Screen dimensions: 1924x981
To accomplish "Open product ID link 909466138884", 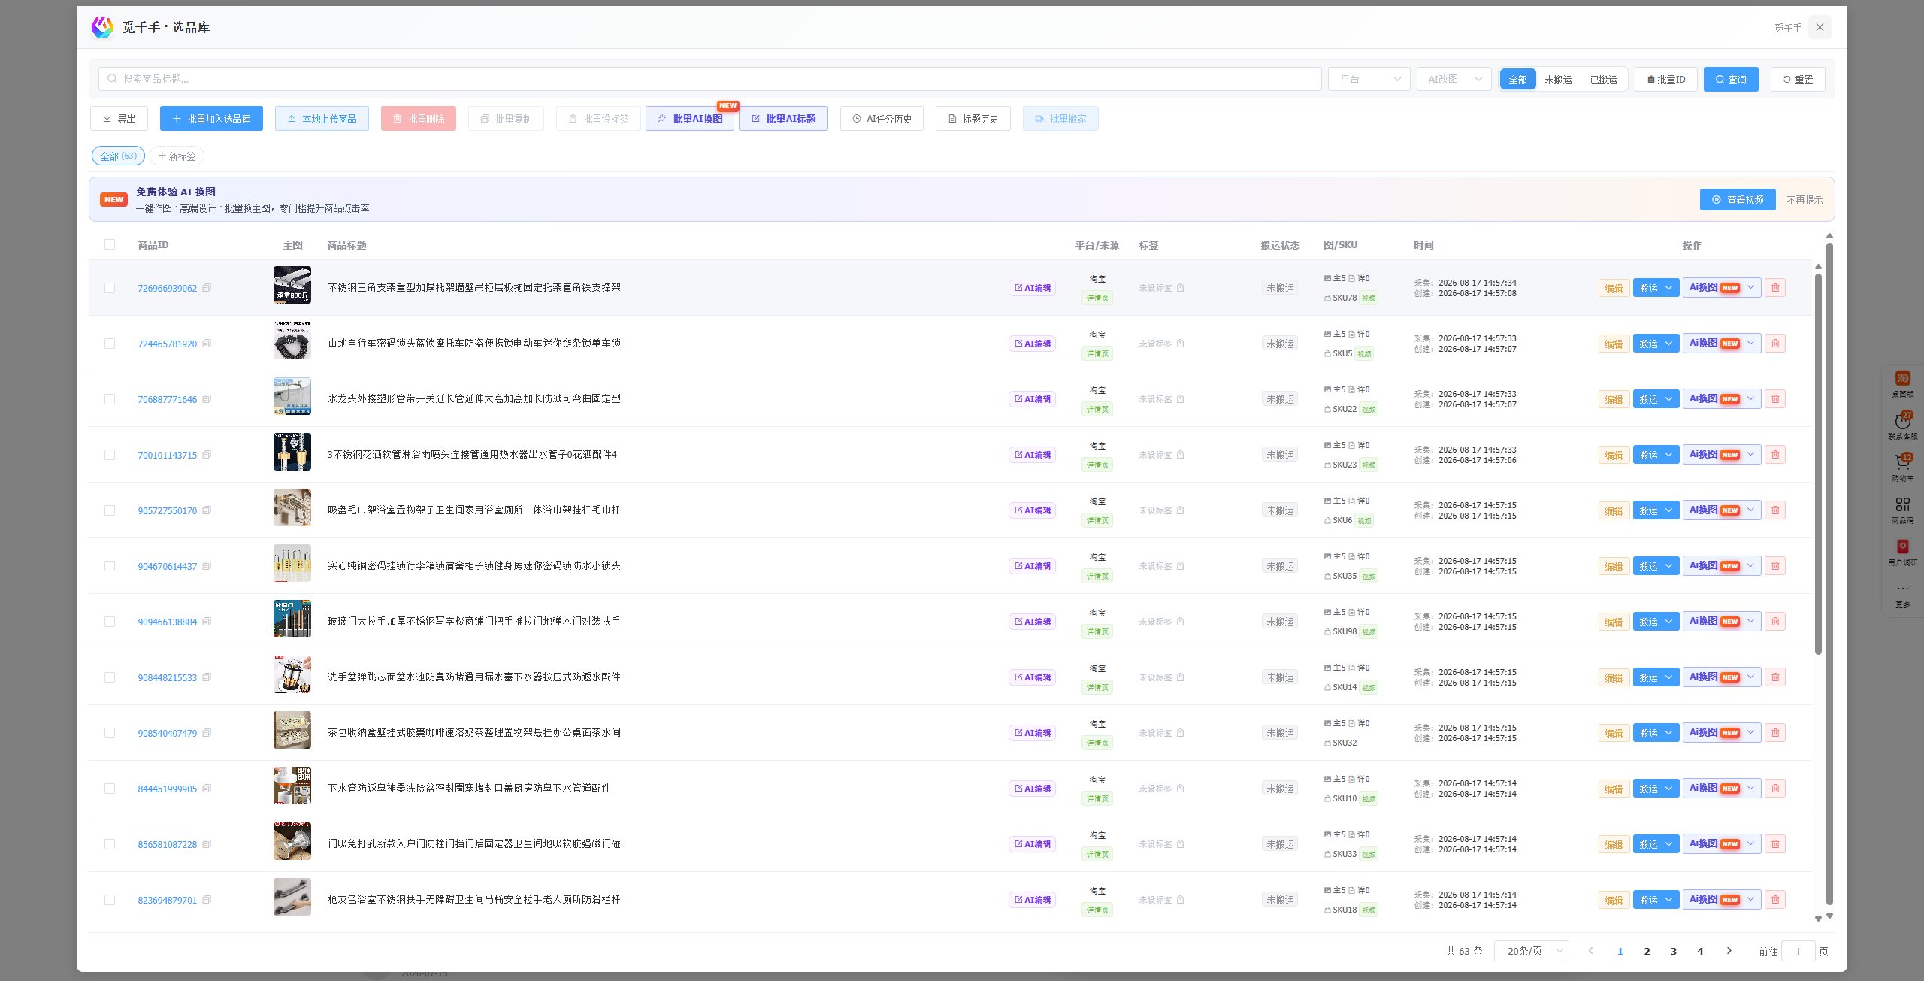I will 167,622.
